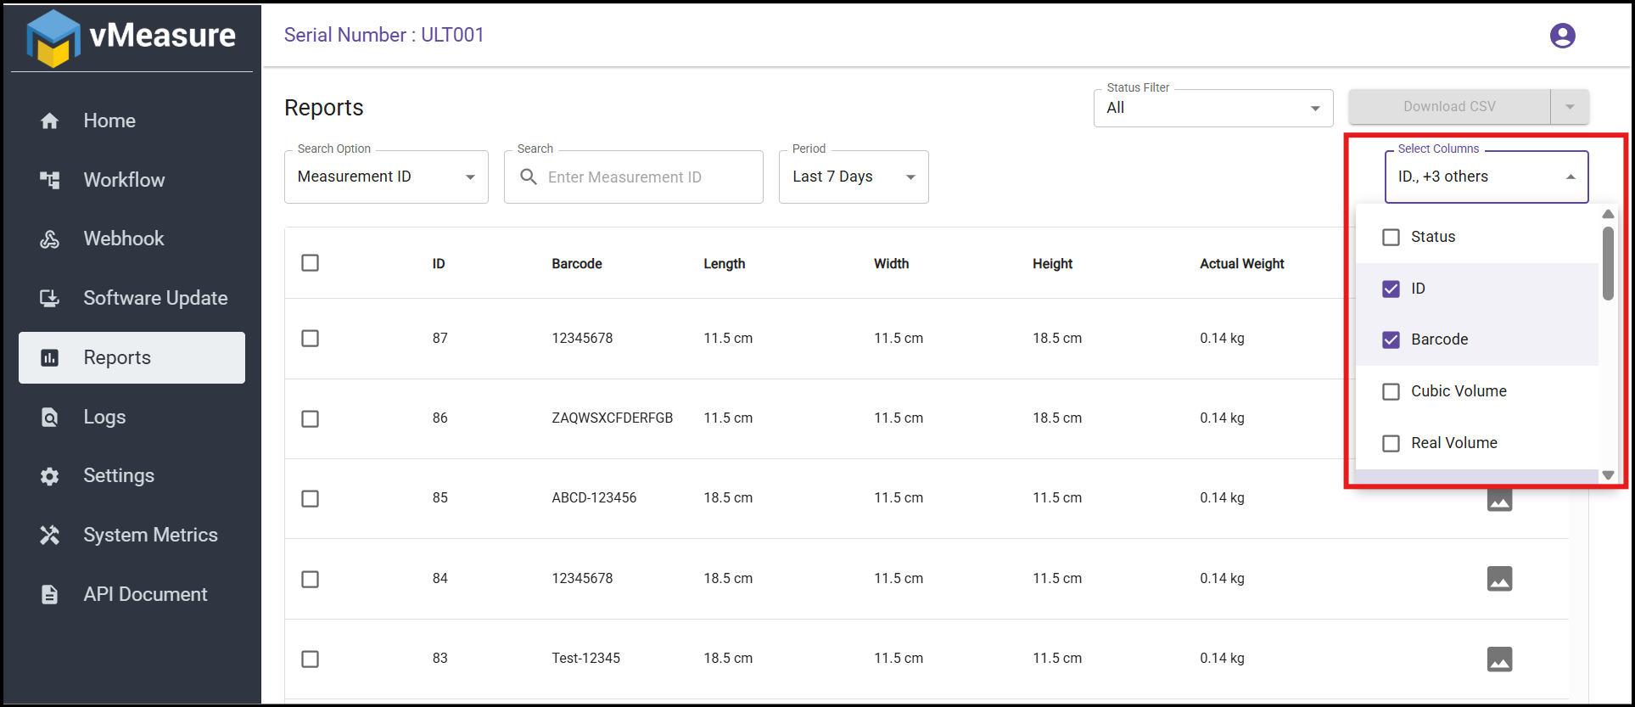Go to Home in the sidebar

pos(132,121)
